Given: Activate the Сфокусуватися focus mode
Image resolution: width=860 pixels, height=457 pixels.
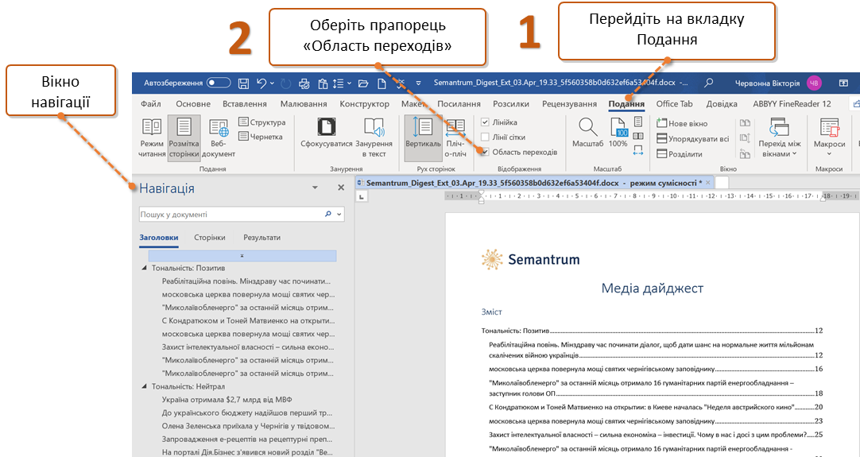Looking at the screenshot, I should click(327, 134).
